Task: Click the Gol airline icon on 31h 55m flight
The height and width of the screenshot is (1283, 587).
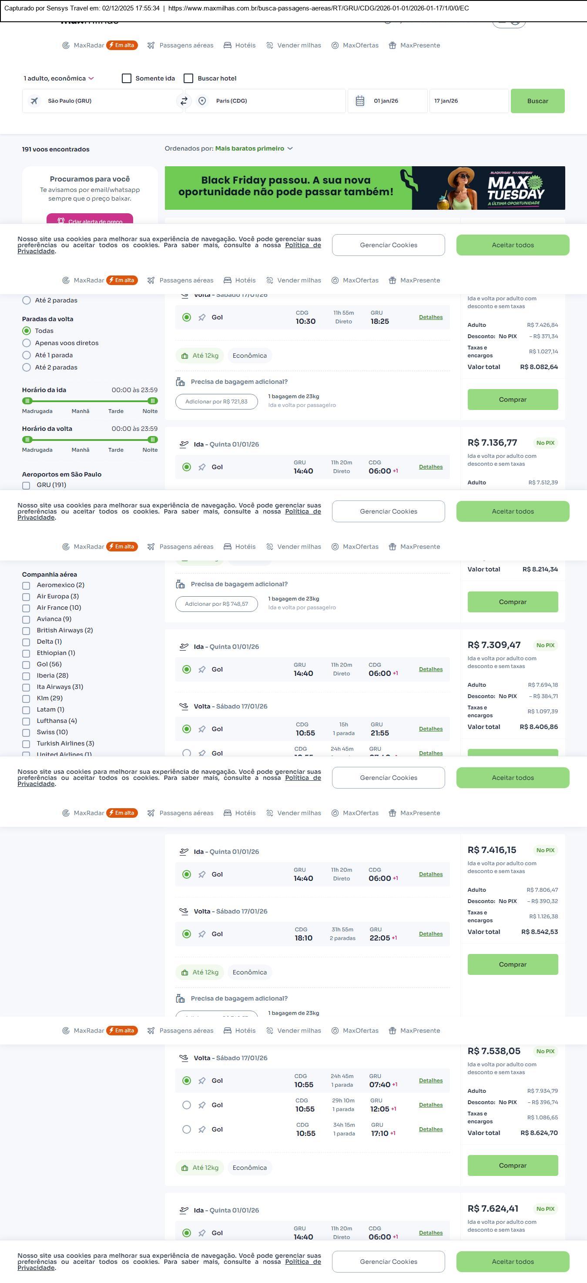Action: tap(202, 934)
